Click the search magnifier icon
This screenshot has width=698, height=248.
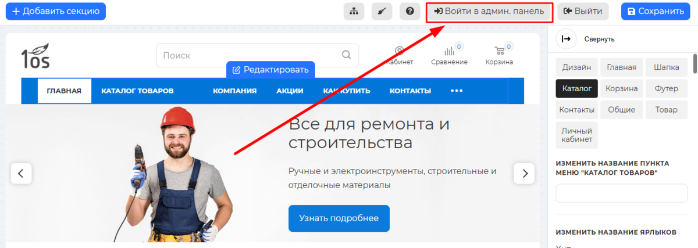[346, 55]
